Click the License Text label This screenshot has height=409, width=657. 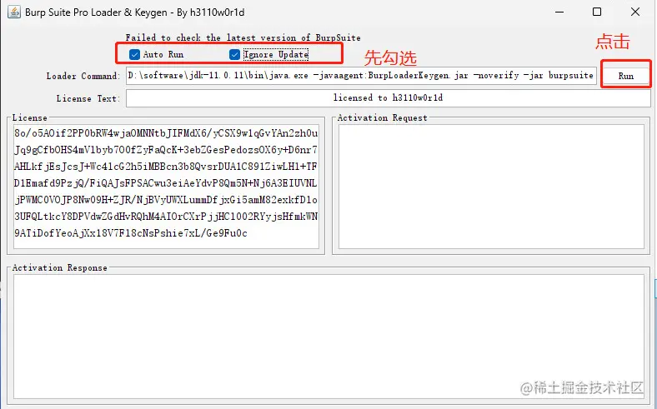88,98
